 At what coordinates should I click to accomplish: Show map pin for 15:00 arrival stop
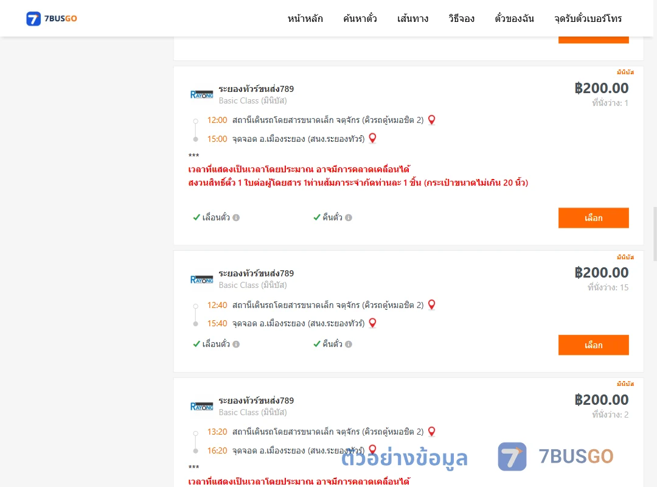[x=372, y=138]
